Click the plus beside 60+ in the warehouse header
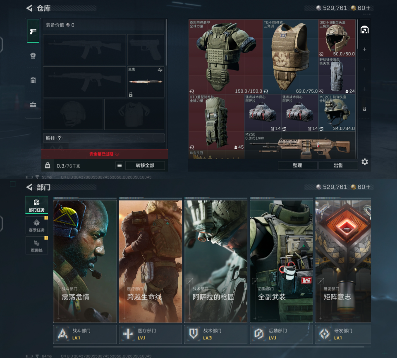The height and width of the screenshot is (358, 397). tap(368, 8)
